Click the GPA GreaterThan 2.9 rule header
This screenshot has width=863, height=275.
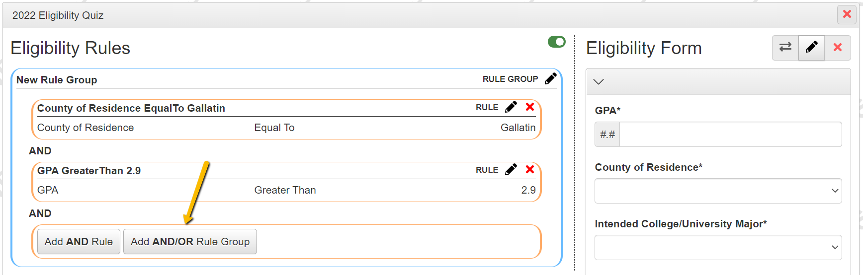click(x=89, y=171)
